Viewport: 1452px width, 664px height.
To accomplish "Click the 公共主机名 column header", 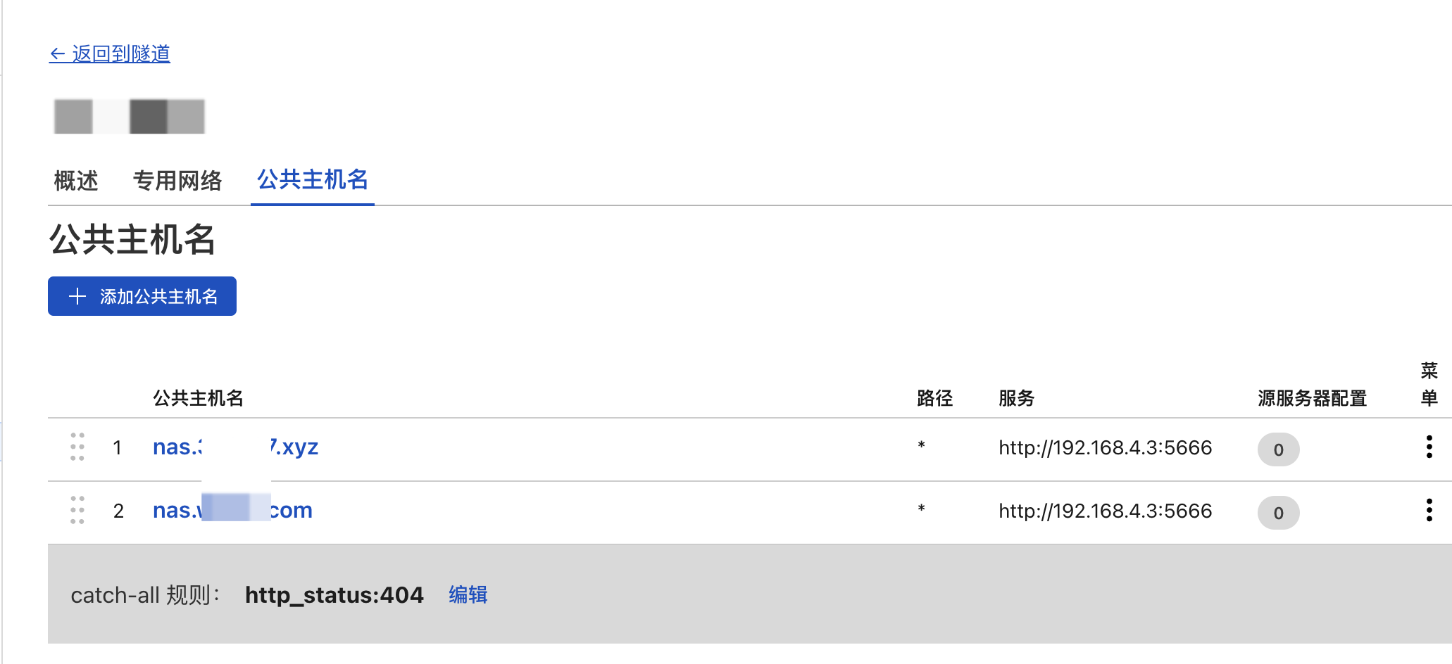I will point(199,398).
